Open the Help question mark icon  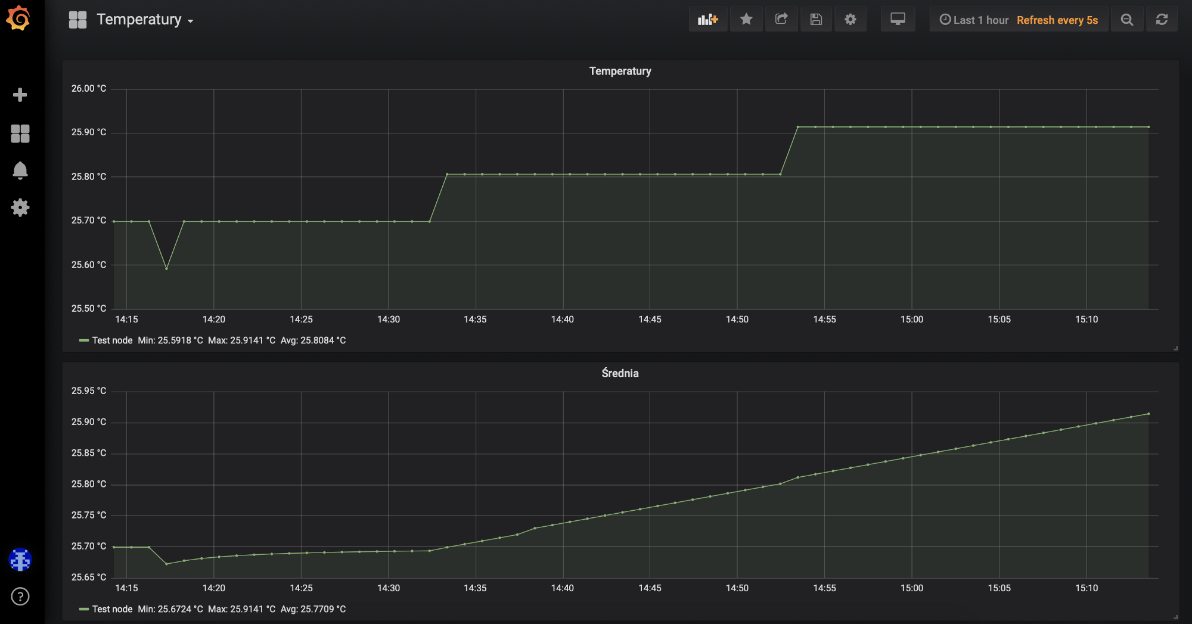20,597
